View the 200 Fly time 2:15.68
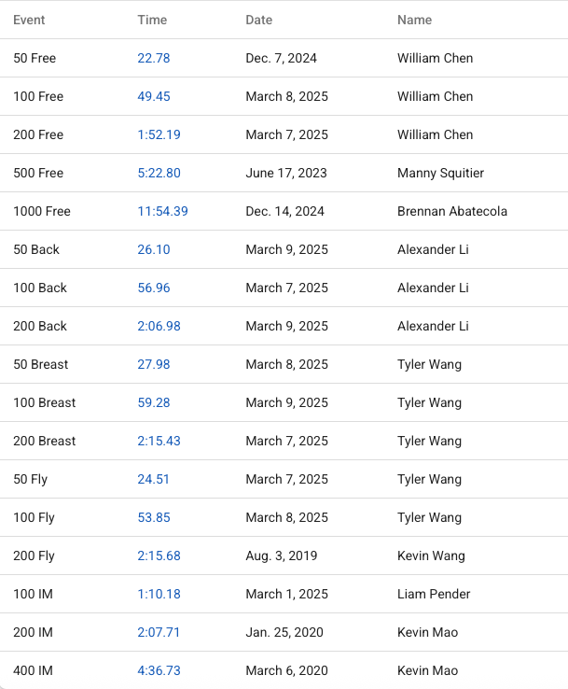The height and width of the screenshot is (689, 568). pyautogui.click(x=159, y=555)
